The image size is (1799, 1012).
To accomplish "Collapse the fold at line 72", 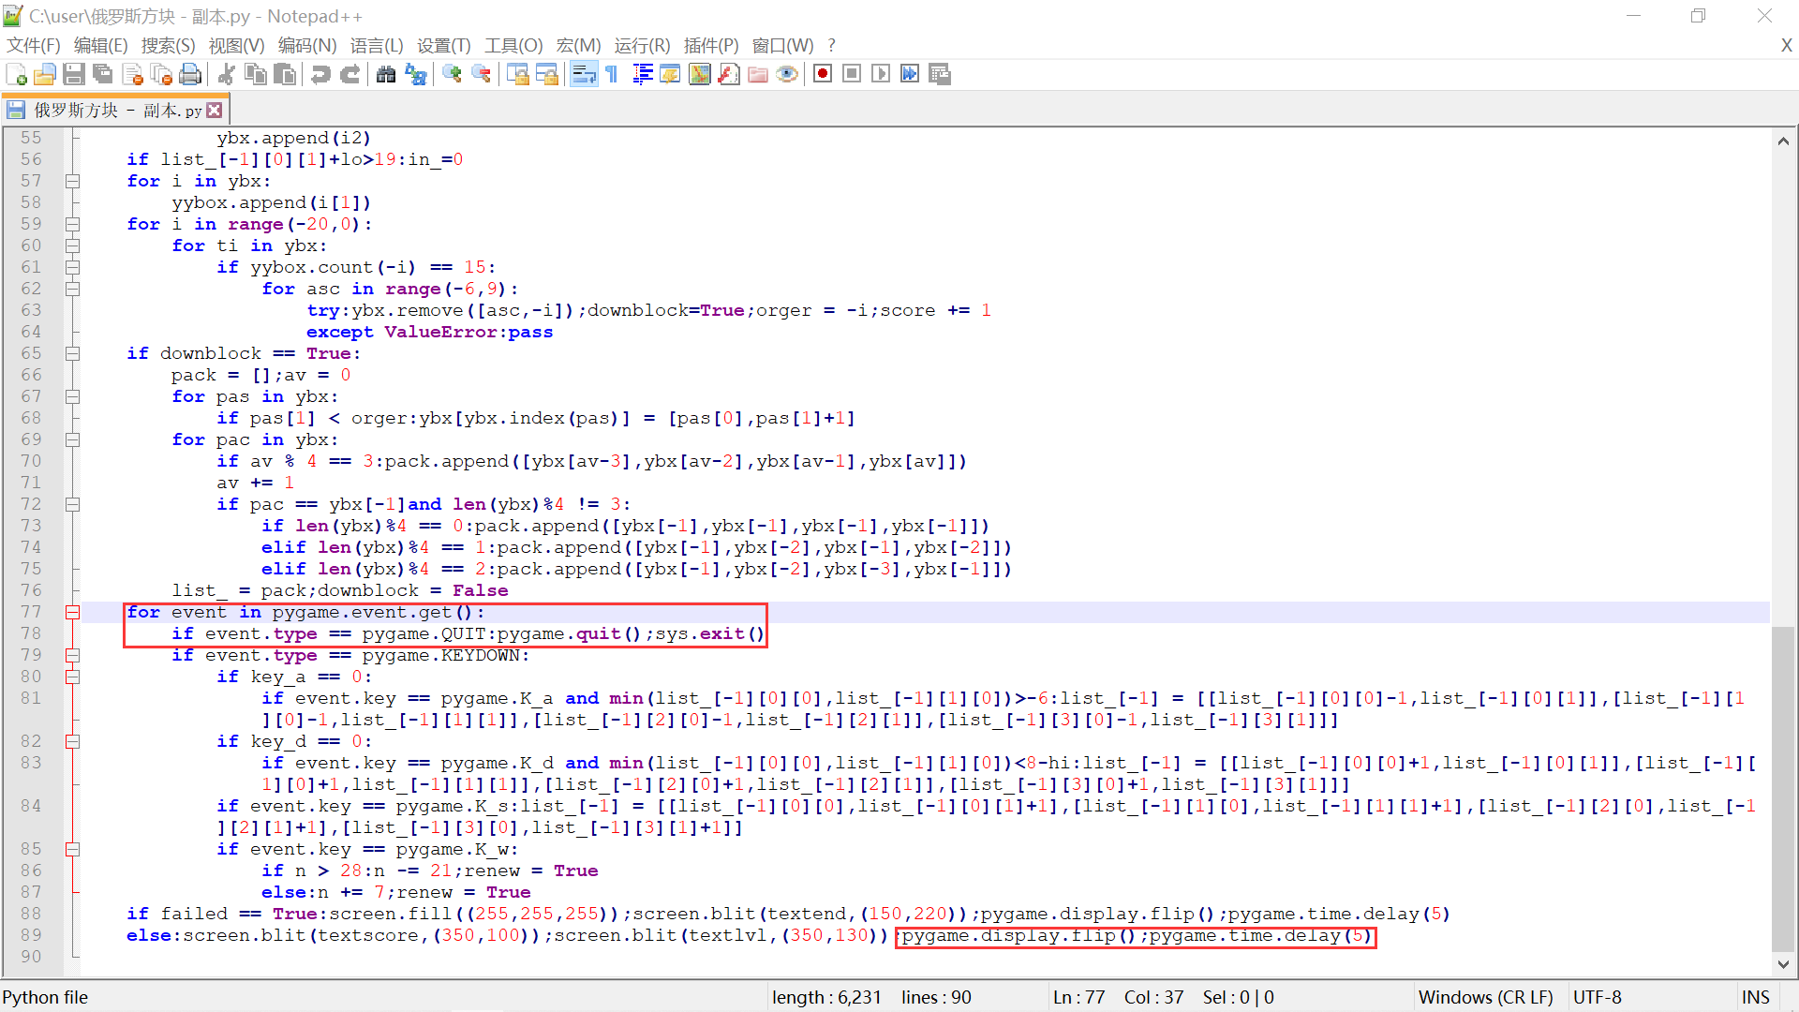I will pos(73,505).
